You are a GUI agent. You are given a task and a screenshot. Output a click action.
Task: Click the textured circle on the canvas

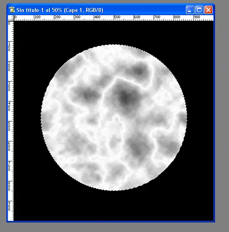[x=114, y=117]
